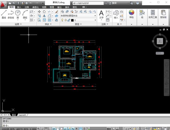
Task: Expand the 绘图 draw panel
Action: pyautogui.click(x=18, y=24)
